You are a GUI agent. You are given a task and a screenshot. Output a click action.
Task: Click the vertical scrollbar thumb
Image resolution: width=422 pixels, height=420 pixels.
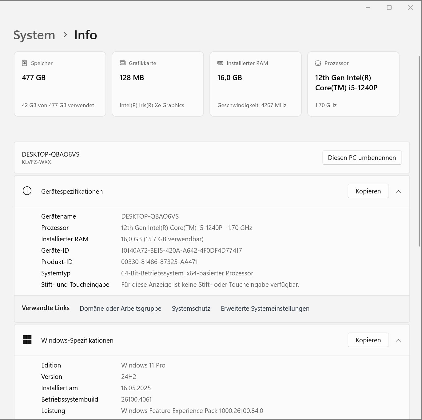click(x=419, y=151)
